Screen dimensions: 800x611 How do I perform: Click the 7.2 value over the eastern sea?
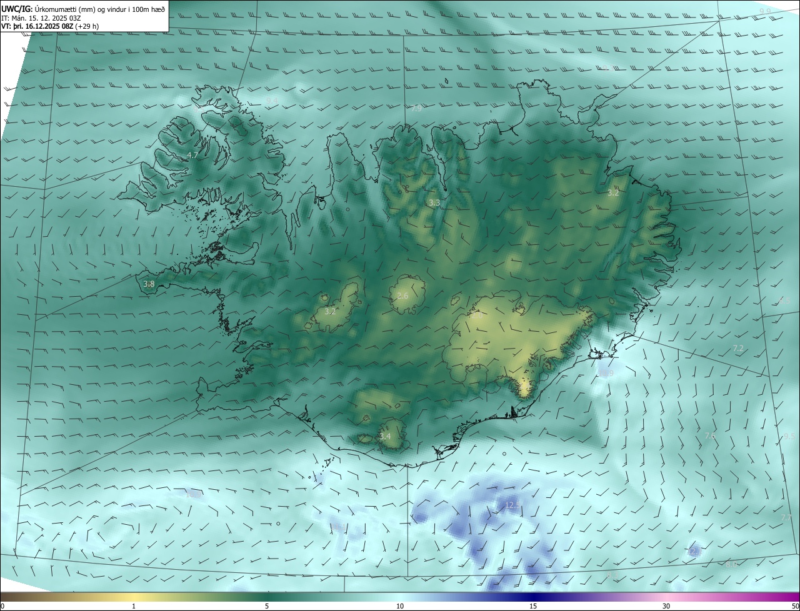pos(738,348)
